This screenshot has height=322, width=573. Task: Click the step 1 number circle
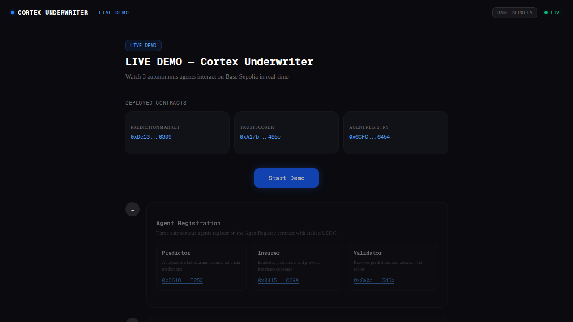coord(133,209)
